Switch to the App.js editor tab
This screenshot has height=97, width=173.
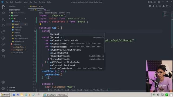(36, 6)
